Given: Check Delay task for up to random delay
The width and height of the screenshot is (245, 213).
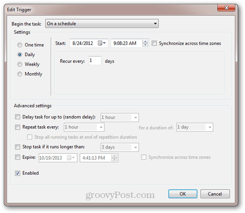Looking at the screenshot, I should [17, 117].
